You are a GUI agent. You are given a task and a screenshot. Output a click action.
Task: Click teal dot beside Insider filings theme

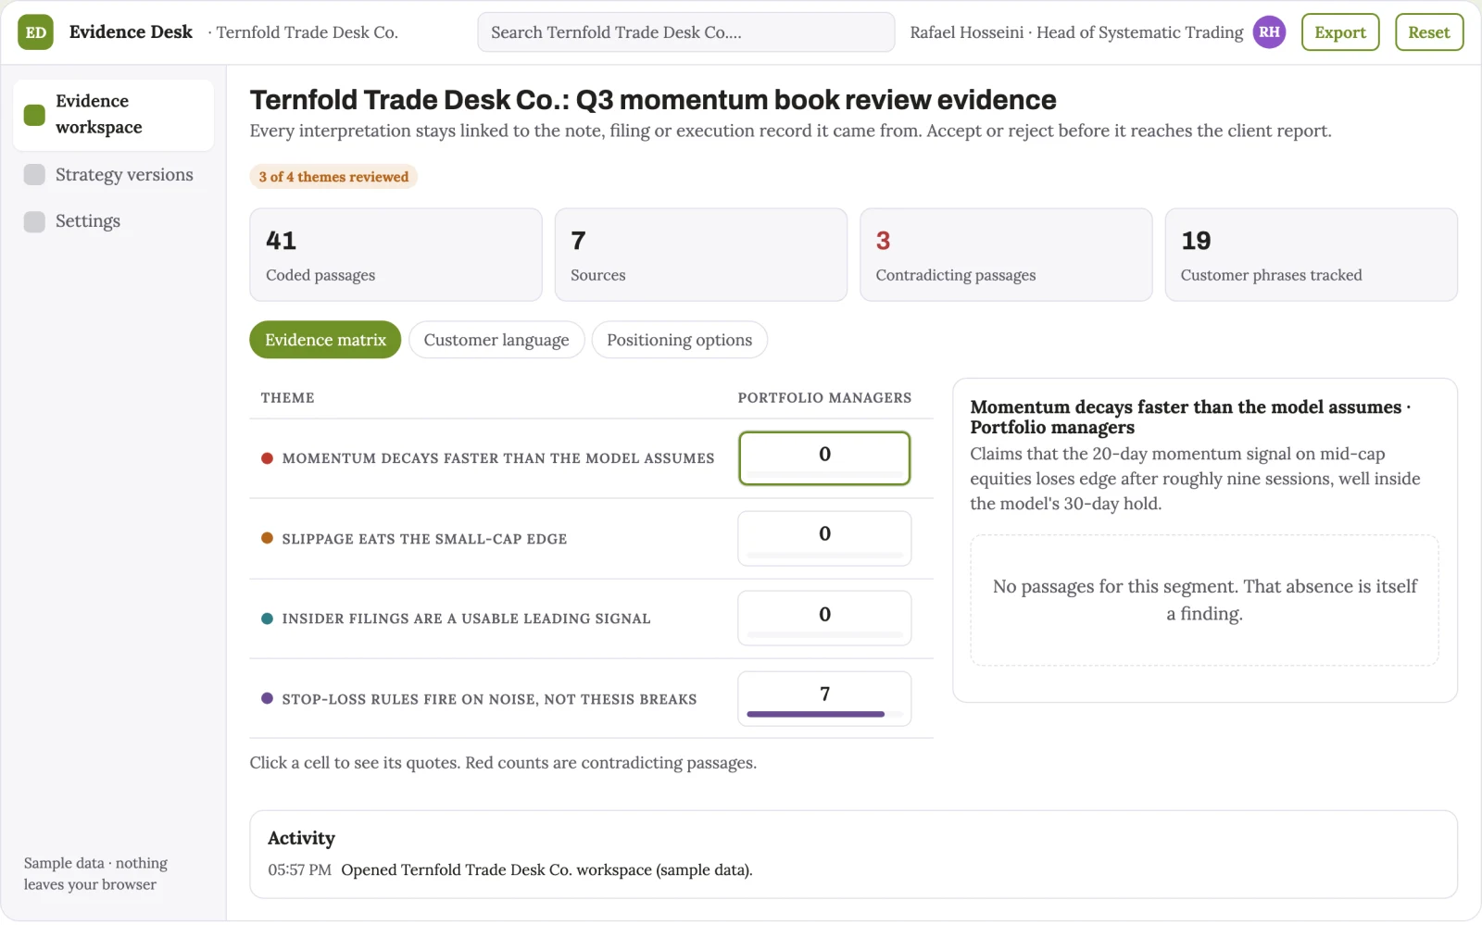(267, 619)
